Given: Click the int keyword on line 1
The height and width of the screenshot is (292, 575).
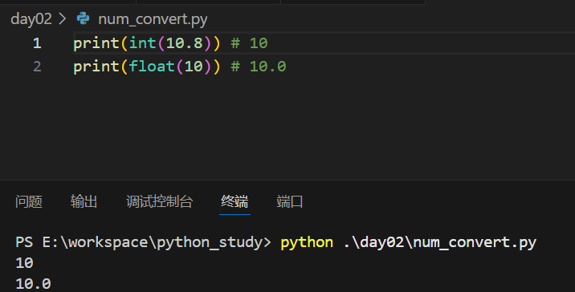Looking at the screenshot, I should (143, 43).
